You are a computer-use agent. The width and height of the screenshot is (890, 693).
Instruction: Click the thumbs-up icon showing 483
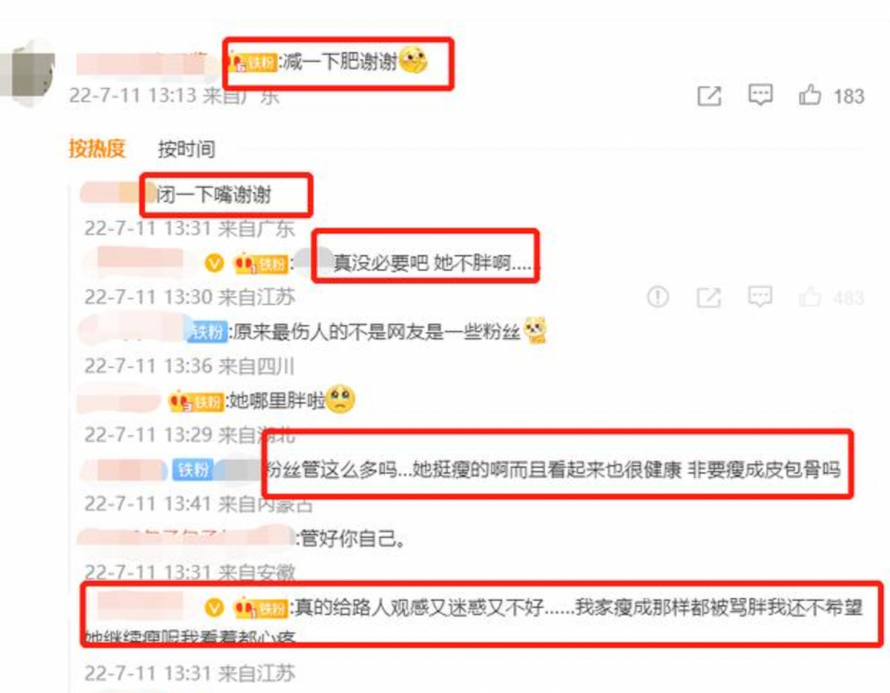(809, 297)
